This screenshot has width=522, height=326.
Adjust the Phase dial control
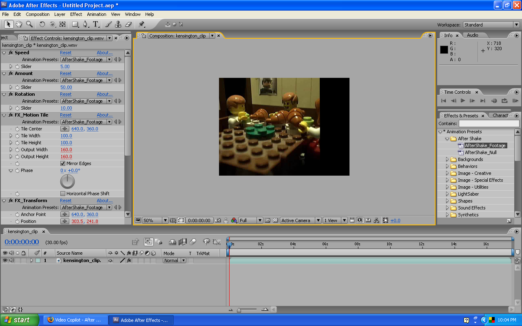point(67,181)
